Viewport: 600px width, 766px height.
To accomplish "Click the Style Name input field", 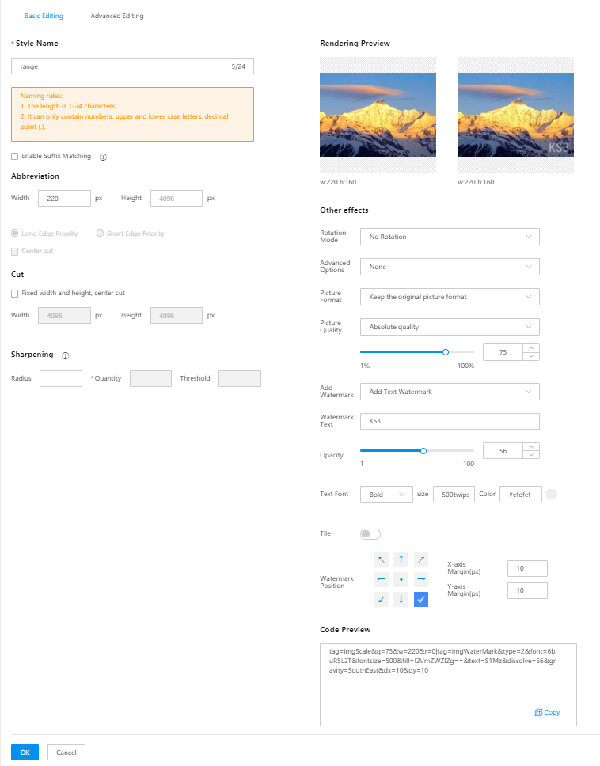I will (132, 66).
